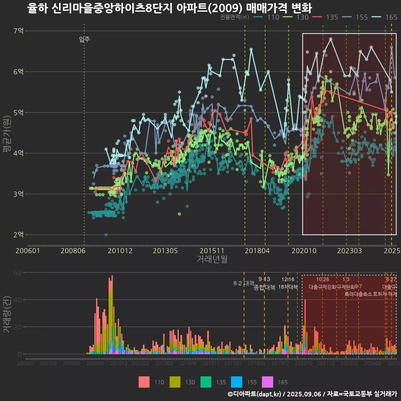Select the chart title text
The width and height of the screenshot is (401, 401).
[x=170, y=8]
